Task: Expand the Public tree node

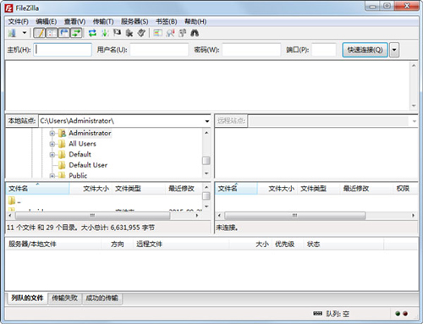Action: click(x=52, y=176)
